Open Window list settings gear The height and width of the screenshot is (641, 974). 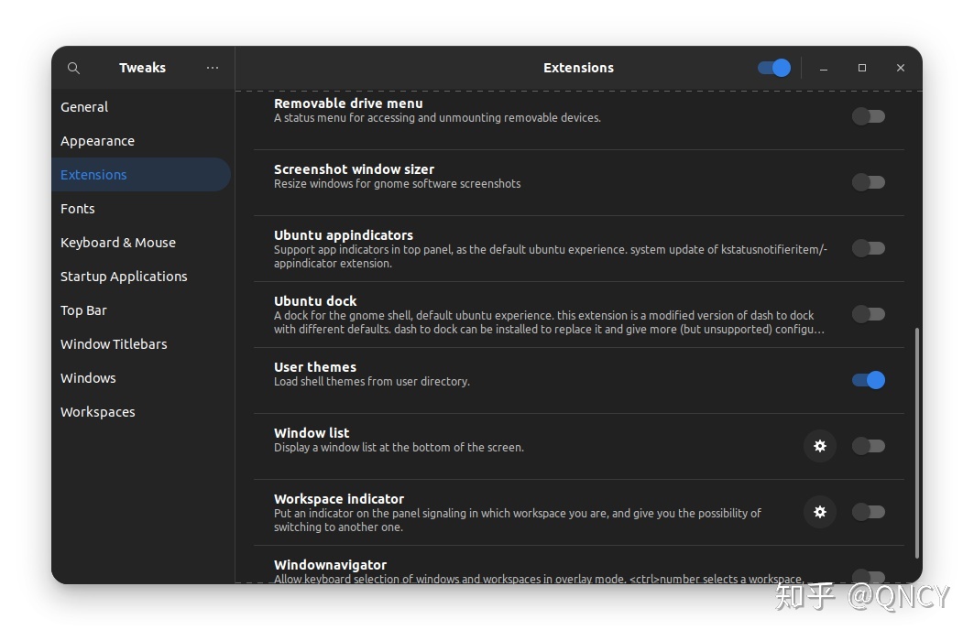pyautogui.click(x=820, y=446)
